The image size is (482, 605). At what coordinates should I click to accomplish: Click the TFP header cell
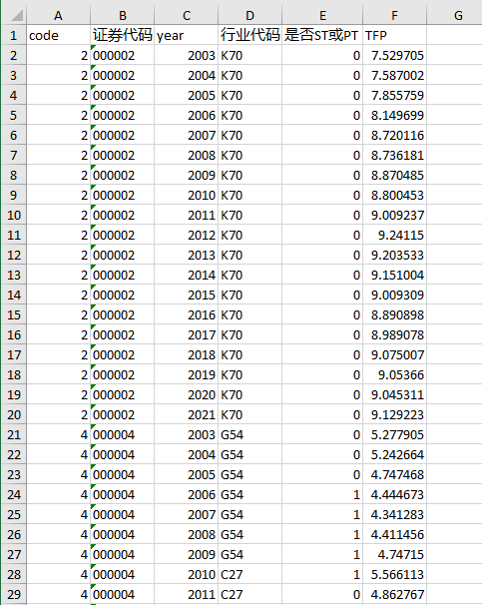(394, 36)
